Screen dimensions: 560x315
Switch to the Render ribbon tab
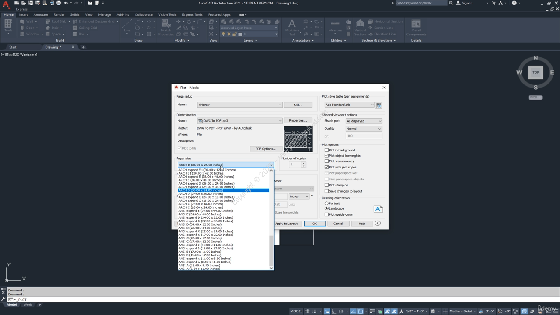tap(59, 14)
